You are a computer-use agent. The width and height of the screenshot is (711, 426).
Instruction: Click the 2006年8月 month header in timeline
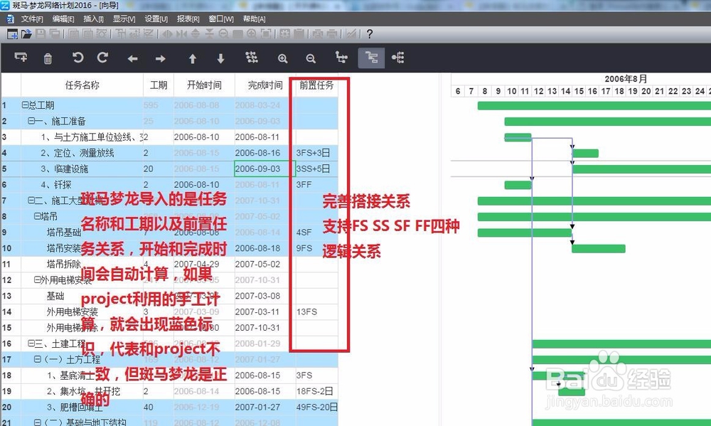[x=626, y=79]
